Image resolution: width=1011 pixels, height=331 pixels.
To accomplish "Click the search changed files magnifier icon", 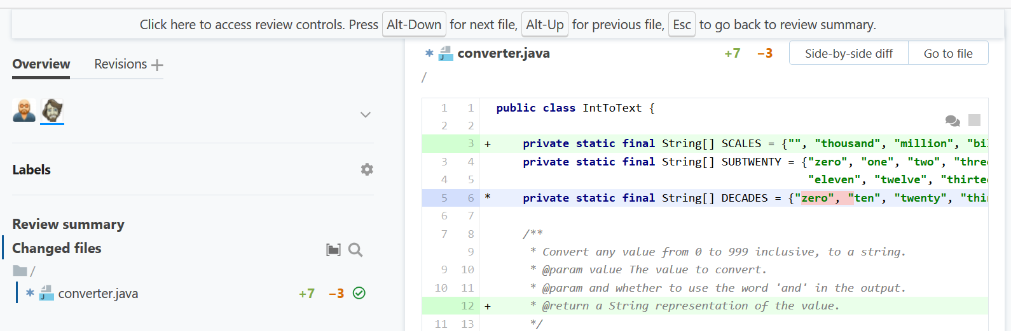I will tap(355, 250).
